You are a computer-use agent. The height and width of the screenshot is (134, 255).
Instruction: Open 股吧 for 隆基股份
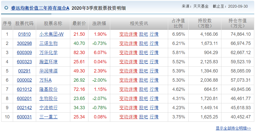144,89
